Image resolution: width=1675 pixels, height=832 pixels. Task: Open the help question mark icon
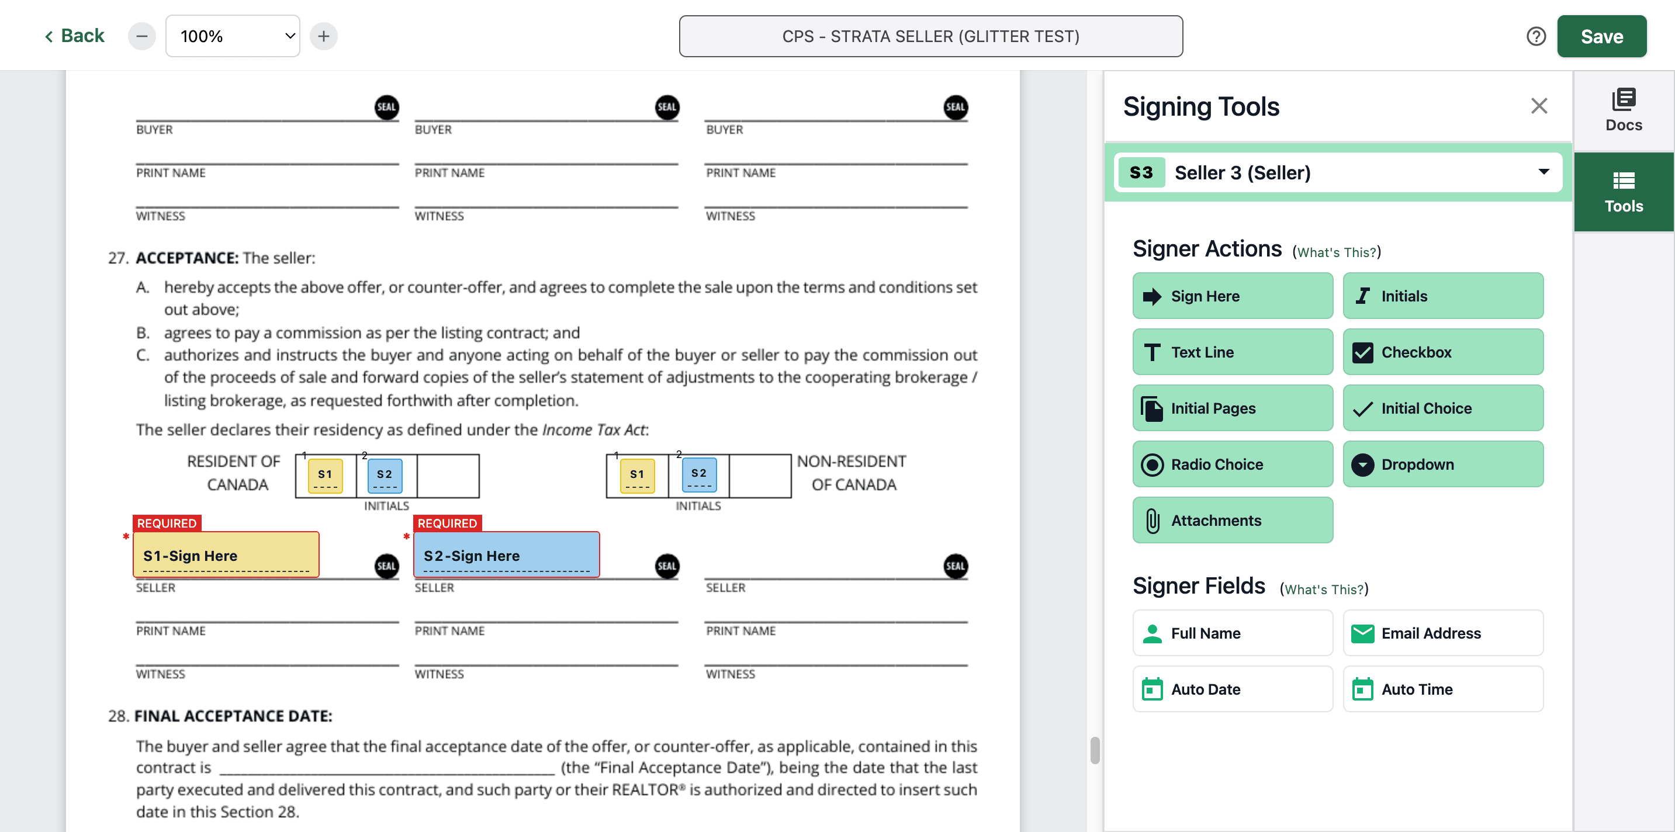1535,36
